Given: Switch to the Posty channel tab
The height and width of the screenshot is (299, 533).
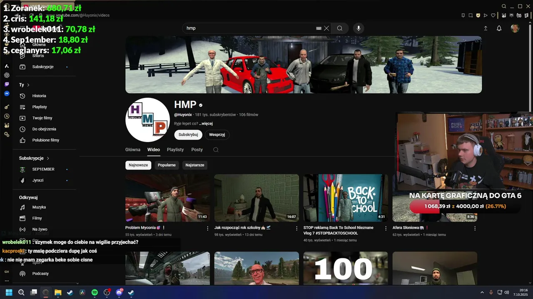Looking at the screenshot, I should pyautogui.click(x=197, y=149).
